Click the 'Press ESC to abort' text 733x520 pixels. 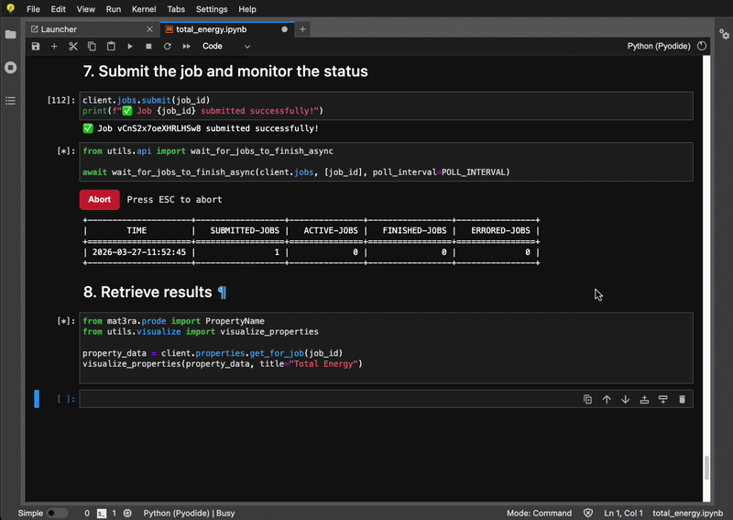[x=174, y=199]
